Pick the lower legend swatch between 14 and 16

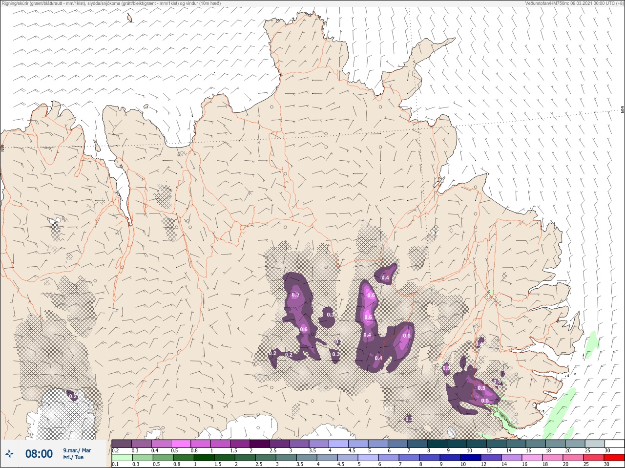pos(512,458)
